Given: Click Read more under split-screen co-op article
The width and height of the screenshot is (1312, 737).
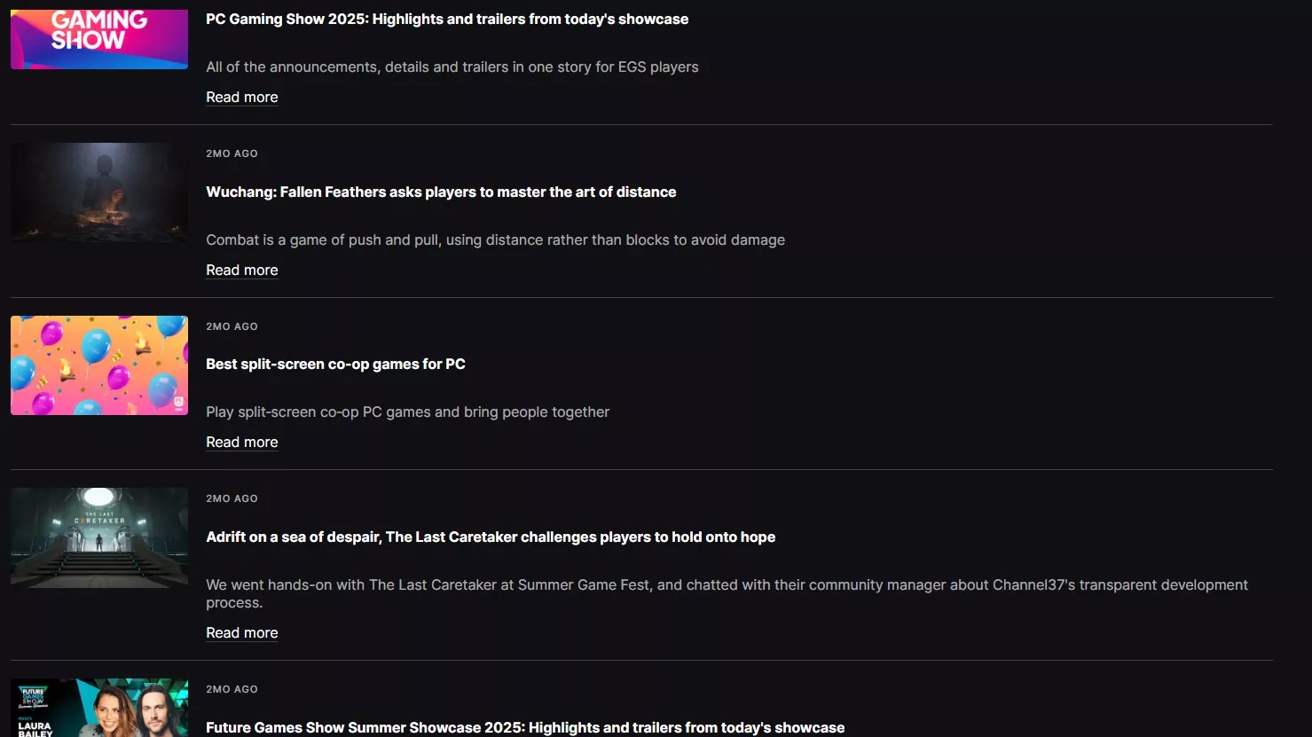Looking at the screenshot, I should [x=241, y=443].
